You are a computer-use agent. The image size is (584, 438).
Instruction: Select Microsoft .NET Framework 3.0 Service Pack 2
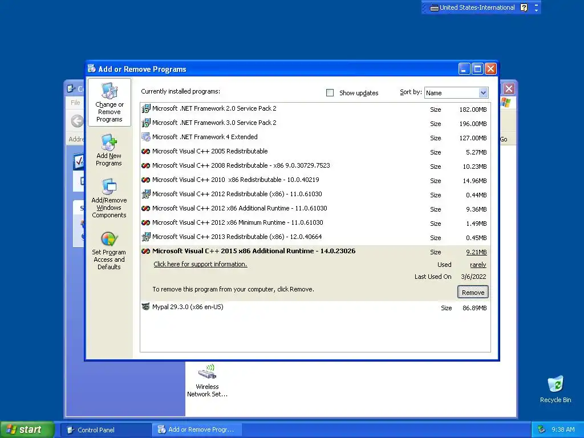(315, 123)
